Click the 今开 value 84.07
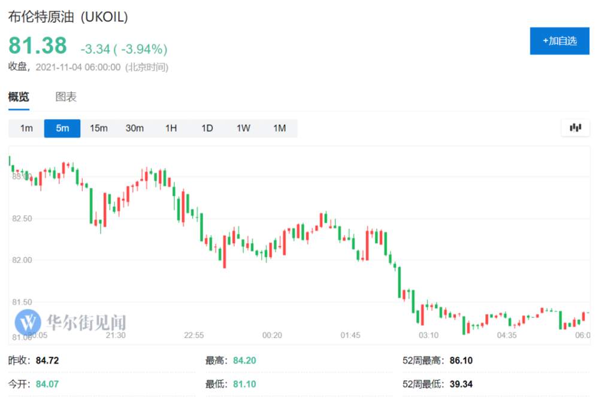599x400 pixels. [47, 384]
